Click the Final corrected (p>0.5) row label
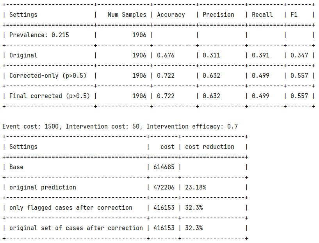The image size is (319, 243). 50,96
